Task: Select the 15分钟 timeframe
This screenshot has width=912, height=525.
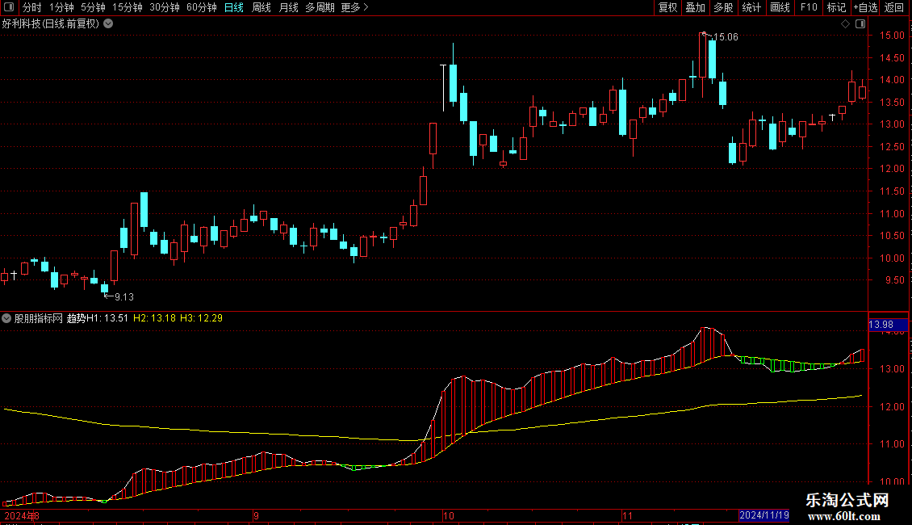Action: coord(127,7)
